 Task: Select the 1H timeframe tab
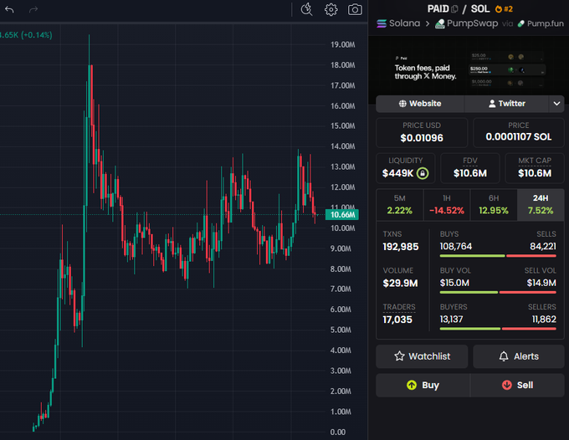coord(446,205)
